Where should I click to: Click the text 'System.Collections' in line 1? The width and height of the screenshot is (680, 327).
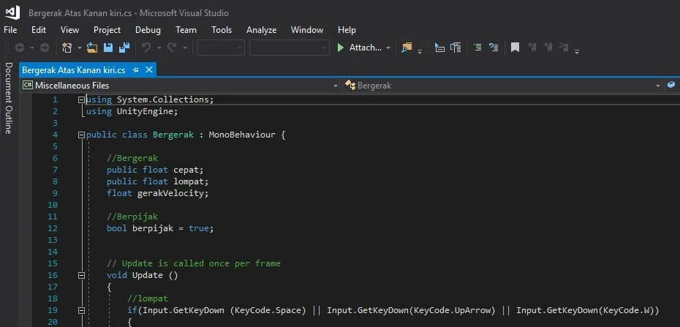click(x=163, y=99)
